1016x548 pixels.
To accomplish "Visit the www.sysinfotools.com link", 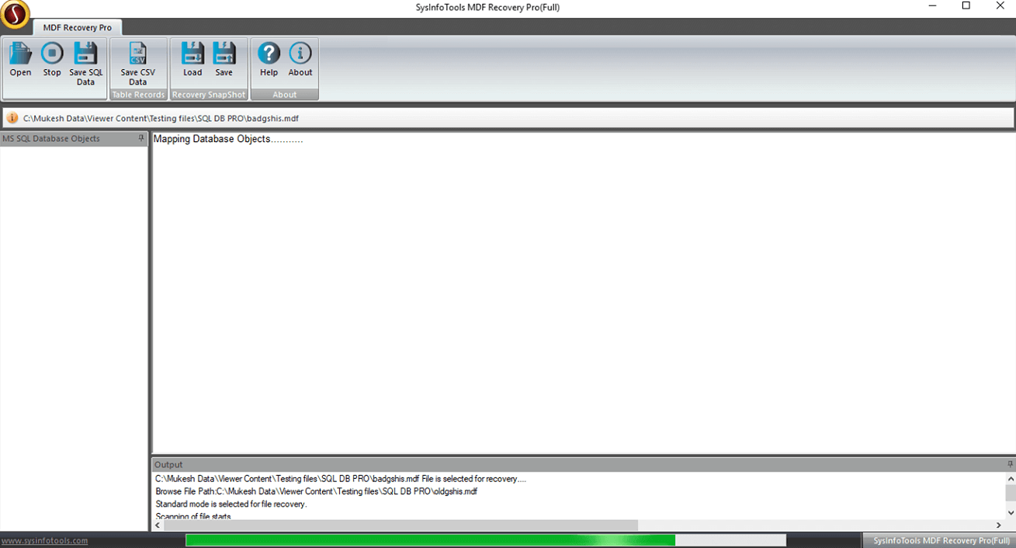I will (x=44, y=540).
